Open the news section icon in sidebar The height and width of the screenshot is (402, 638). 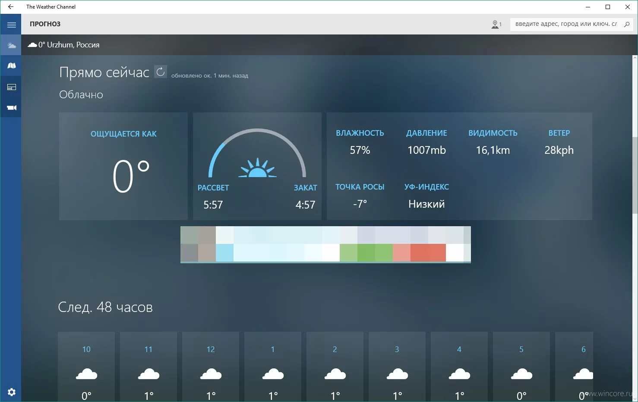11,87
